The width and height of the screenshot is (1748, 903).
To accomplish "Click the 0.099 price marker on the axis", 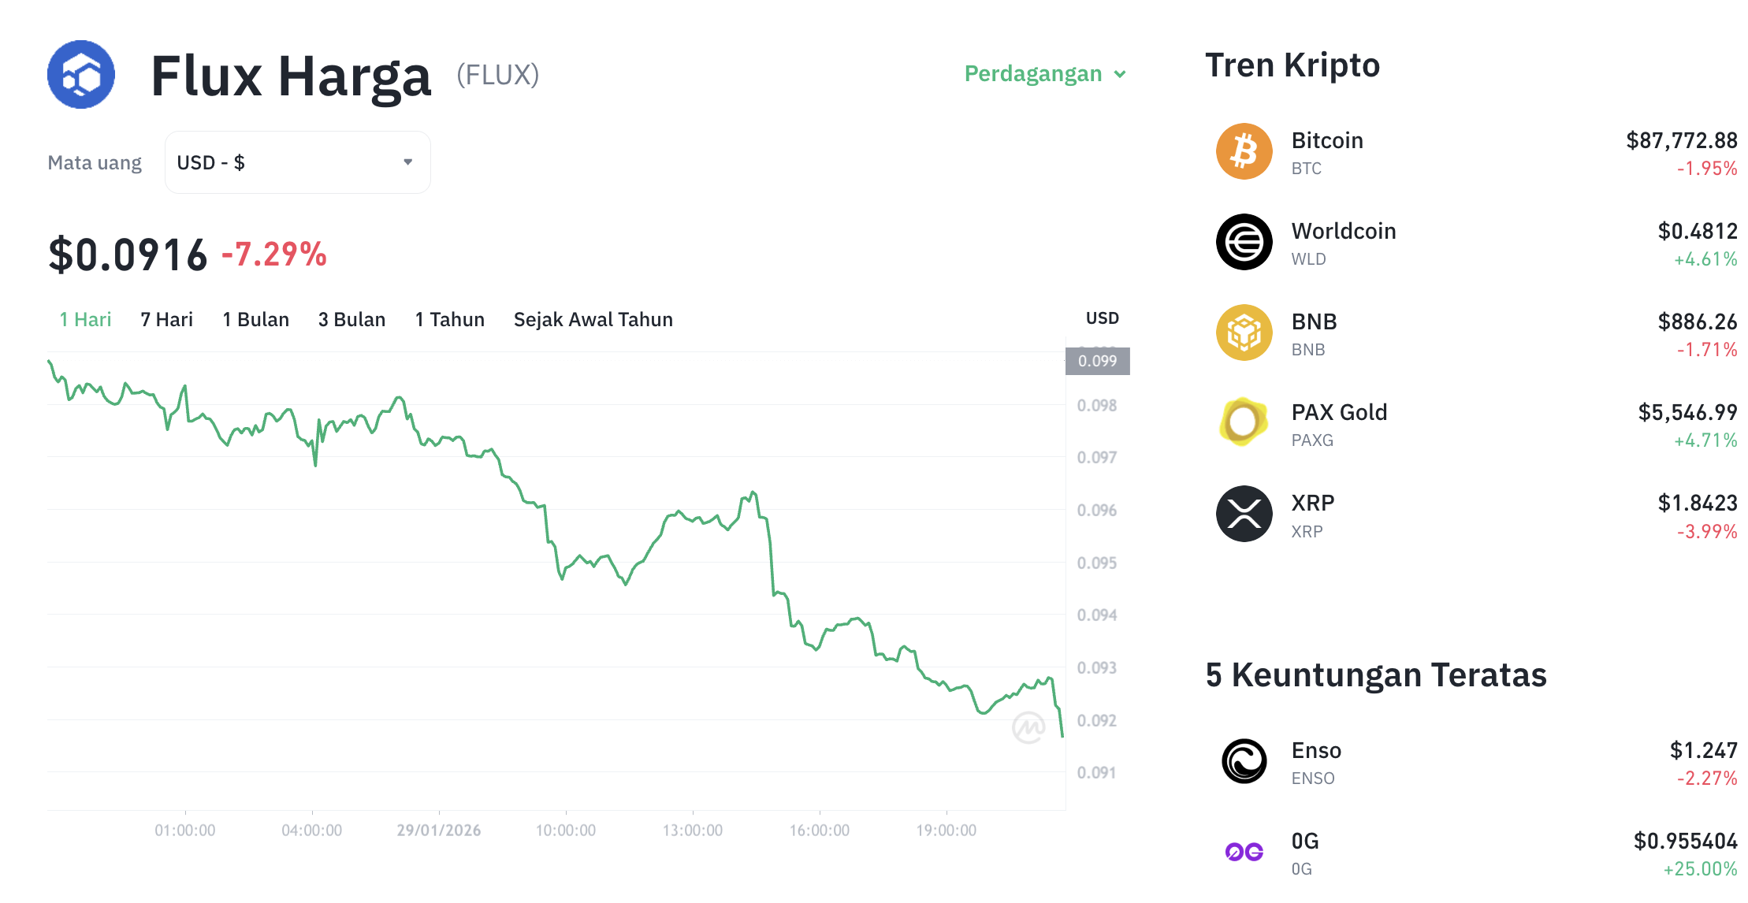I will (x=1098, y=361).
